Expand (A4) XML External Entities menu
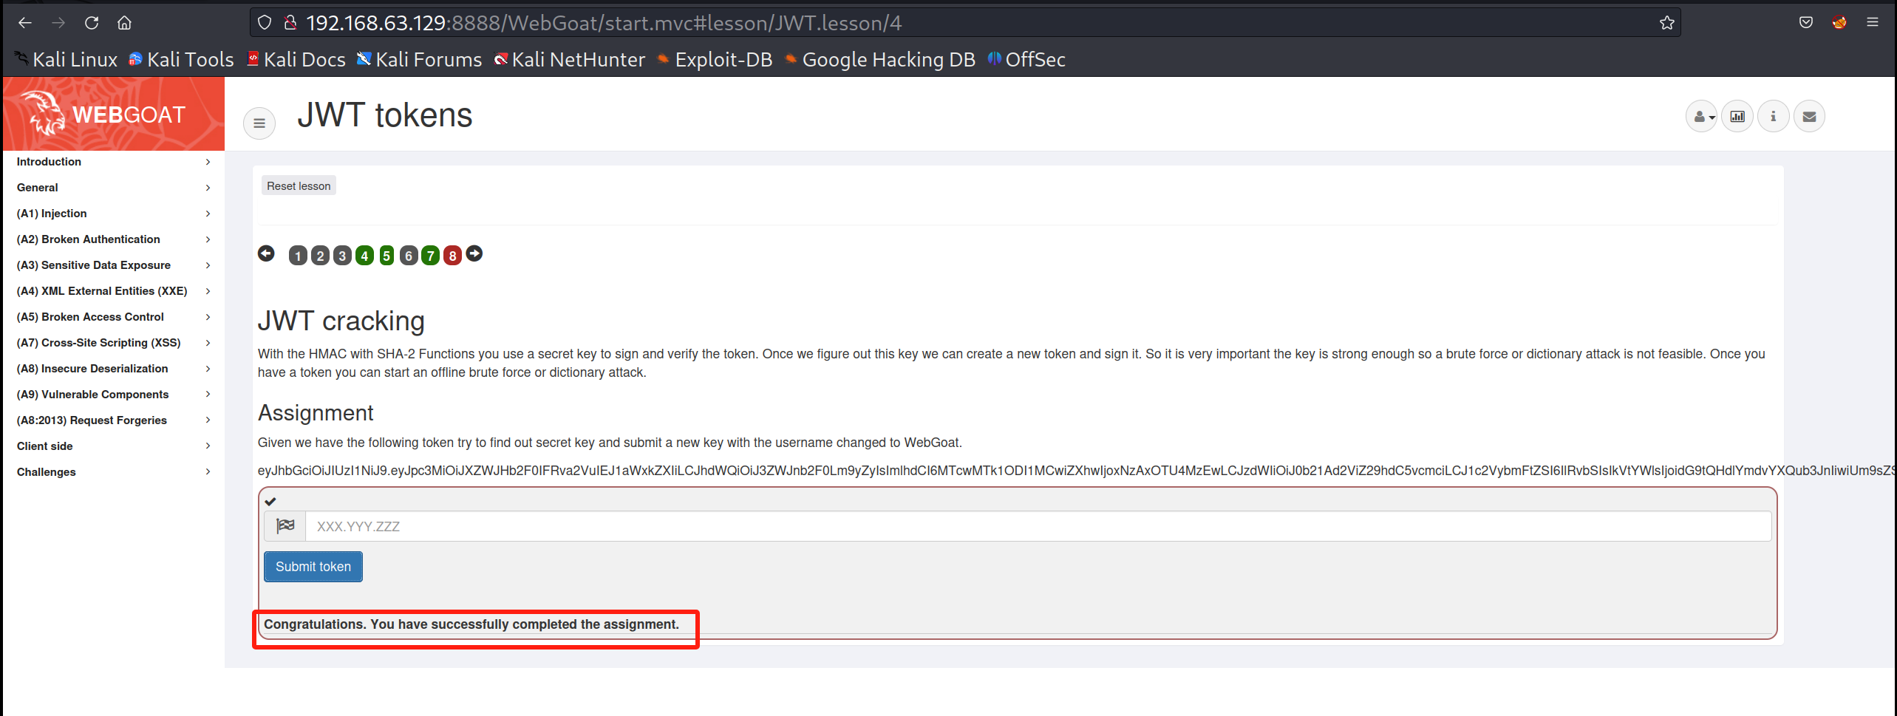Screen dimensions: 1897x716 pyautogui.click(x=113, y=291)
